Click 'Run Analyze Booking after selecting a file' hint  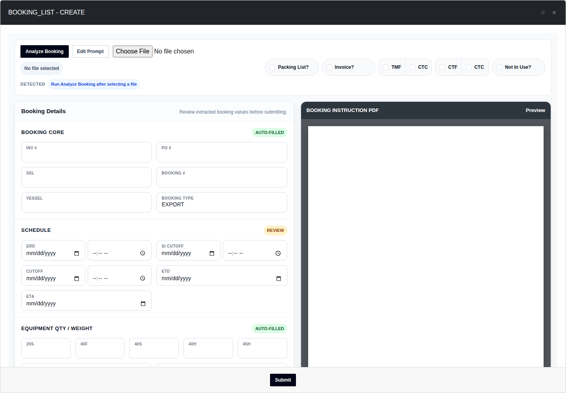[94, 84]
